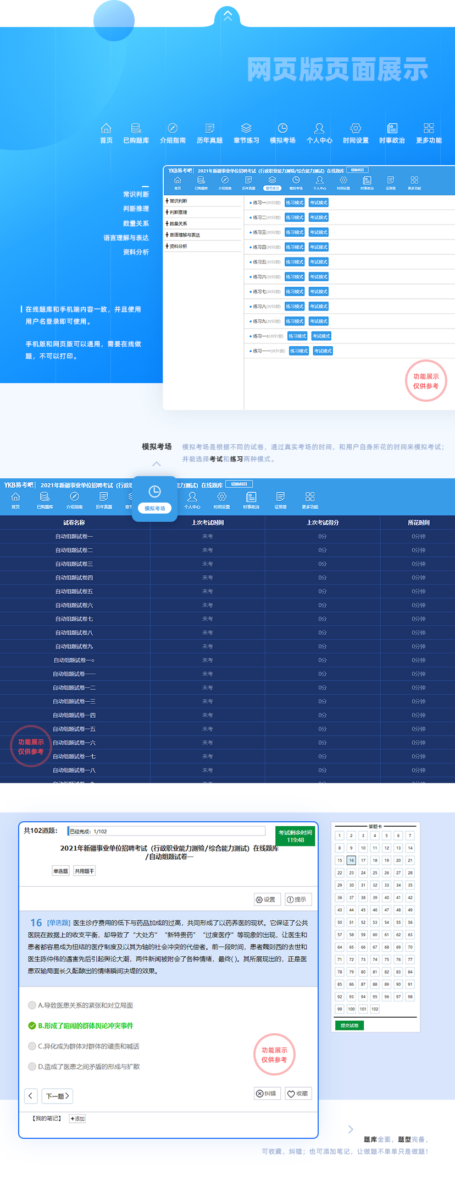
Task: Click the green 提交试卷 button
Action: tap(349, 1025)
